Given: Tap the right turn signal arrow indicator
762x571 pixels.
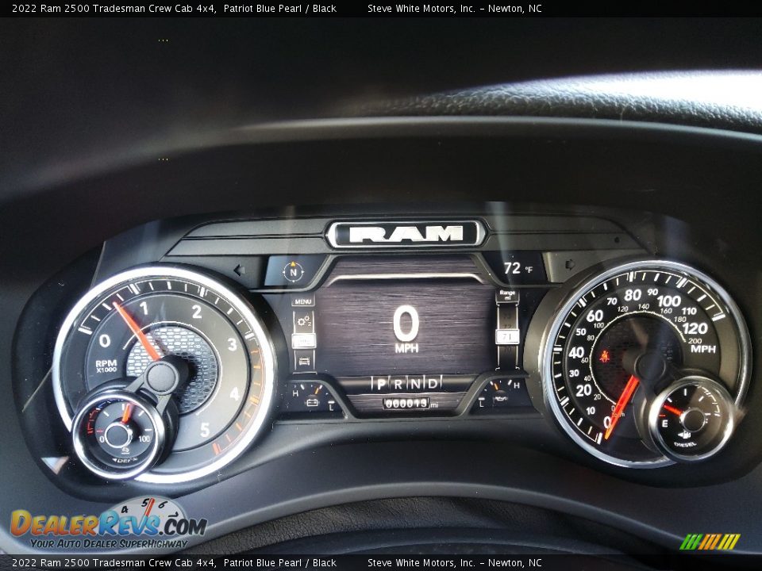Looking at the screenshot, I should (570, 265).
